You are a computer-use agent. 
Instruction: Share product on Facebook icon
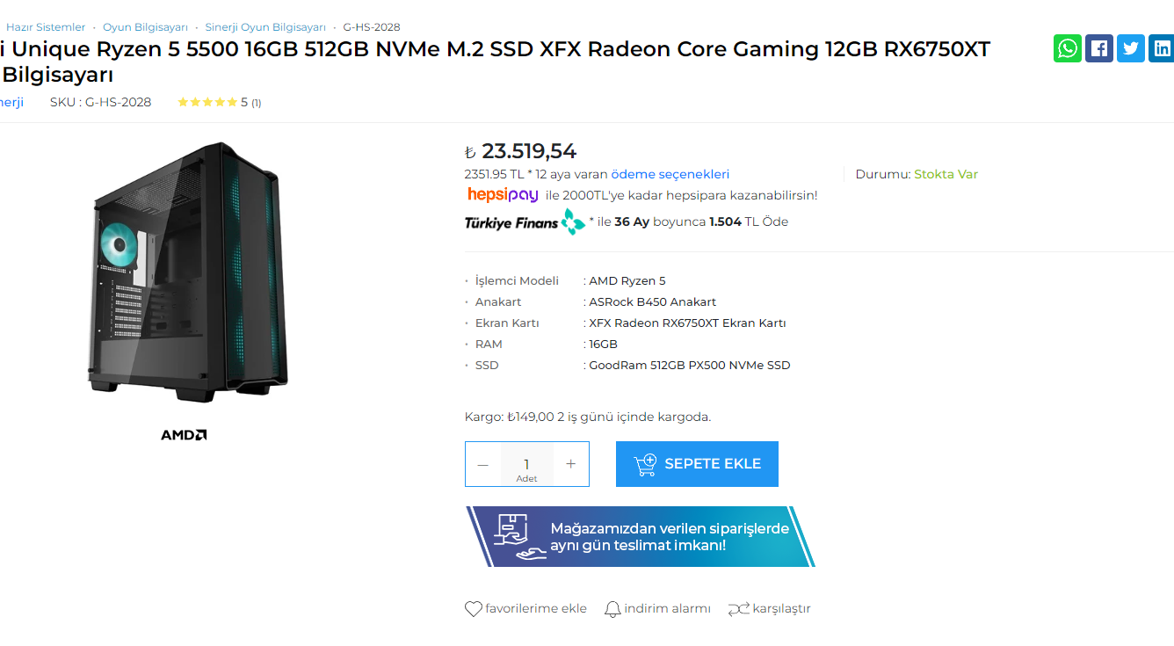1099,48
